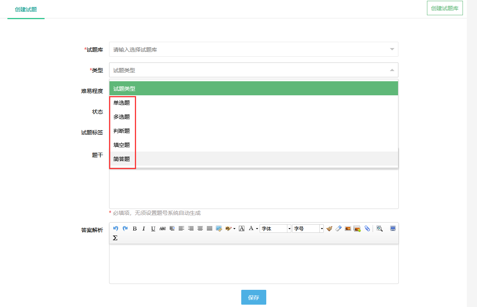477x307 pixels.
Task: Switch to the 创建试题 tab
Action: (26, 9)
